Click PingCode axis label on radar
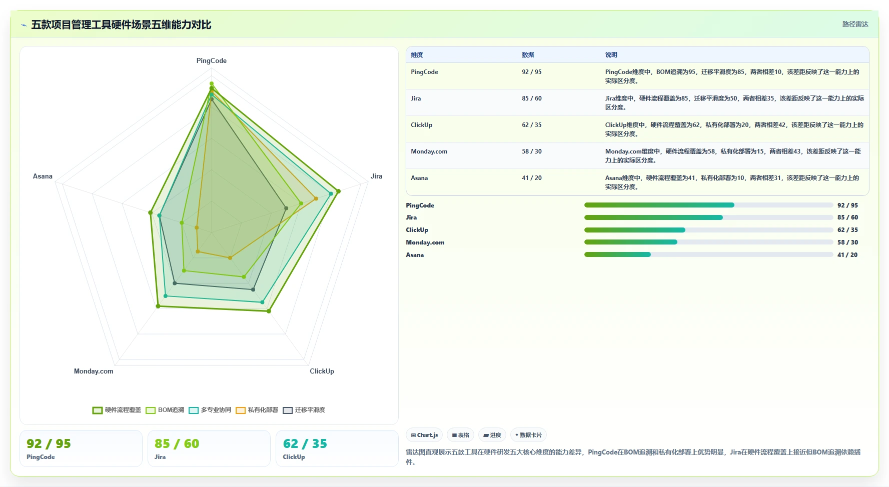The height and width of the screenshot is (487, 889). (211, 61)
